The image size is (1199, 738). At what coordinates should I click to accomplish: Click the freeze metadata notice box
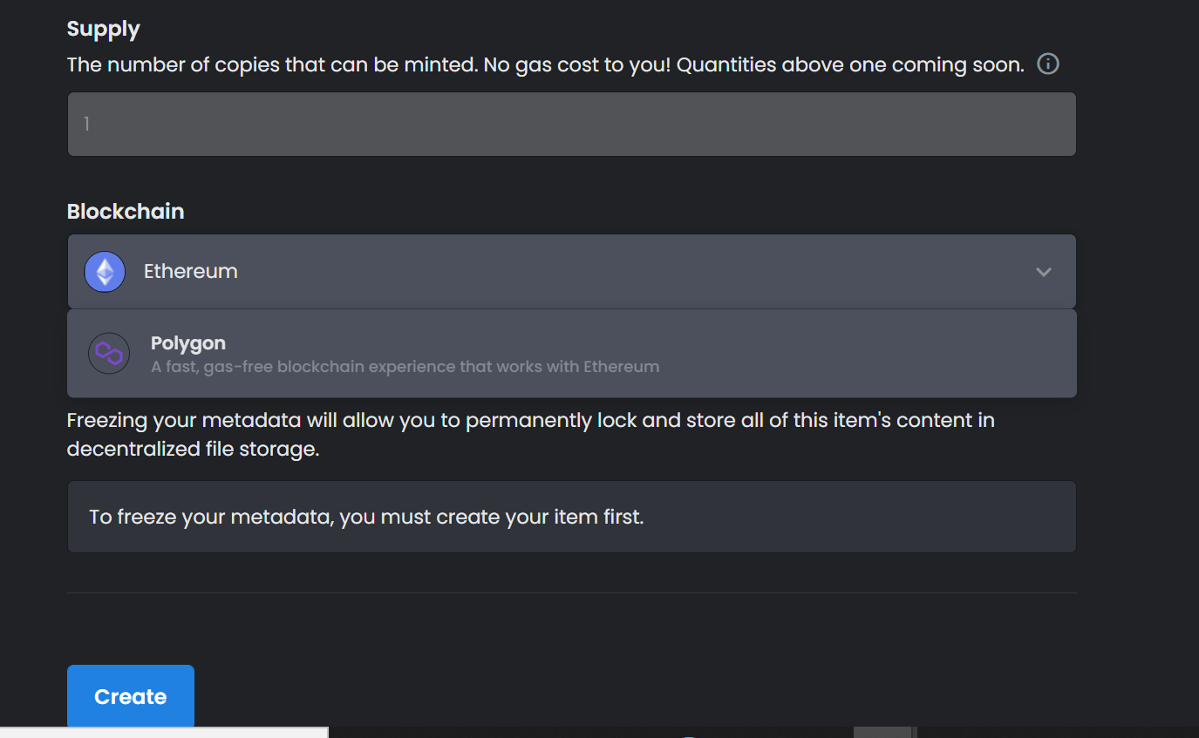[x=572, y=517]
